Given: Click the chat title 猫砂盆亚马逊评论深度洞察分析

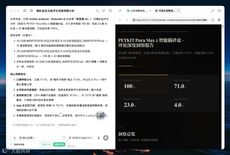Looking at the screenshot, I should pyautogui.click(x=55, y=11).
